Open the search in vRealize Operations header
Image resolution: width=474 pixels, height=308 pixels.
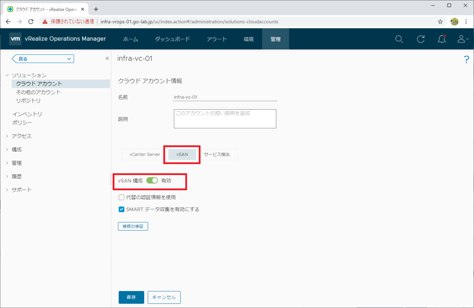click(399, 39)
